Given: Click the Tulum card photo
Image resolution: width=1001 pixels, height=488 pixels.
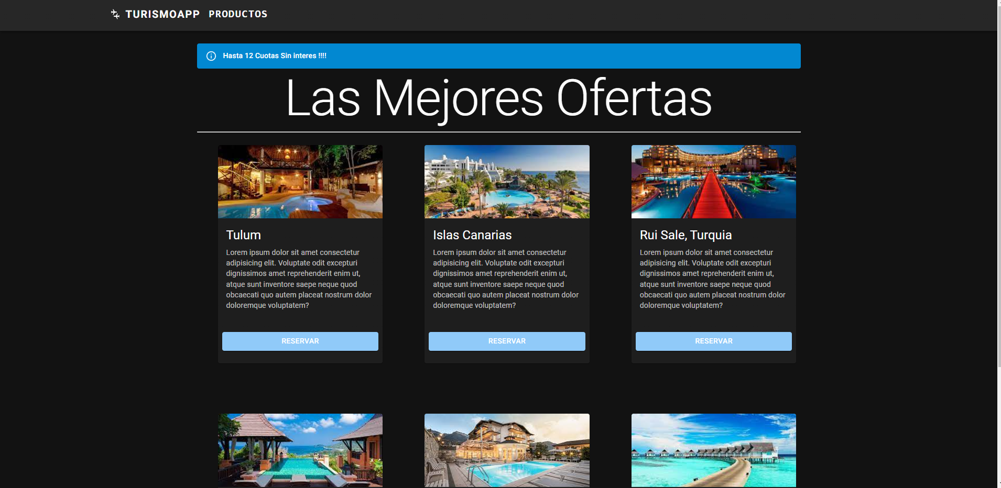Looking at the screenshot, I should tap(300, 182).
